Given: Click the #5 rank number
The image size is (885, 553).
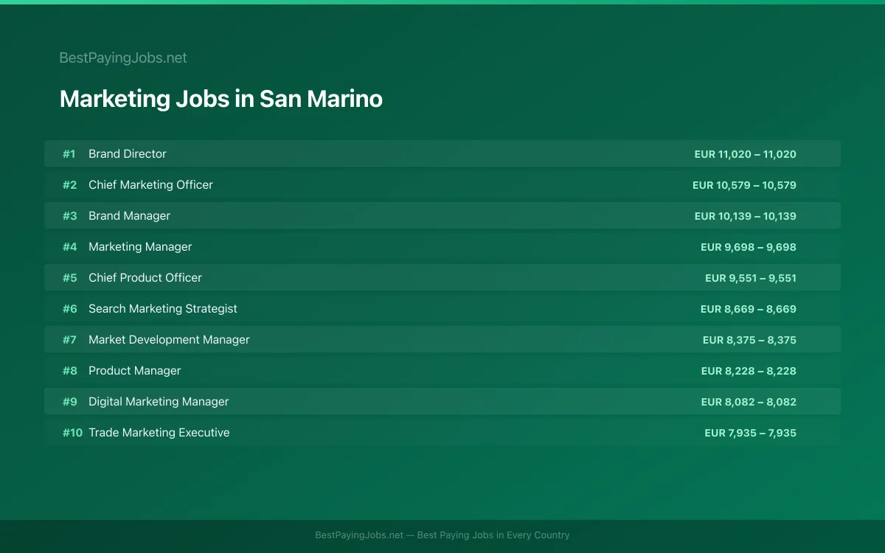Looking at the screenshot, I should click(x=69, y=278).
